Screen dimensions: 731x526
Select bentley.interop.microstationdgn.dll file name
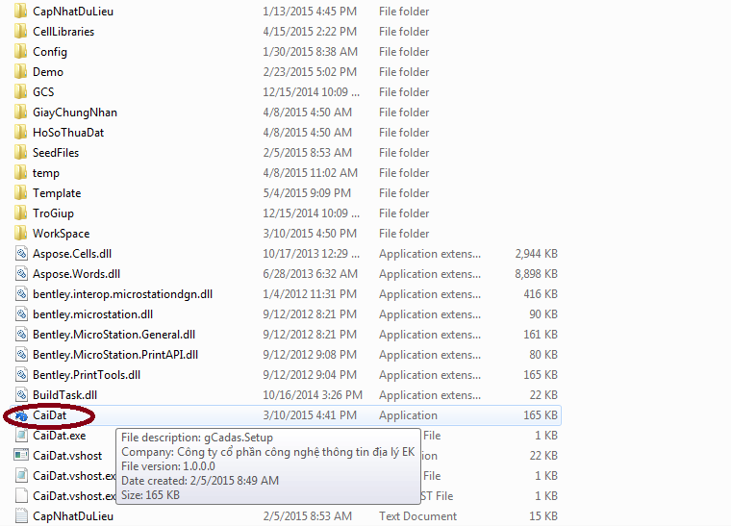click(123, 294)
